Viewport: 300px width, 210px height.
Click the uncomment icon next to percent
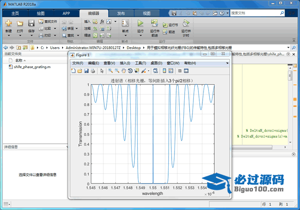[x=102, y=29]
